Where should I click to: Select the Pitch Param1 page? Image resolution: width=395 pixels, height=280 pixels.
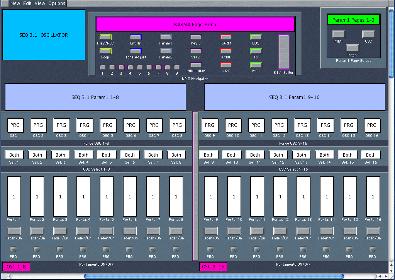[x=352, y=48]
